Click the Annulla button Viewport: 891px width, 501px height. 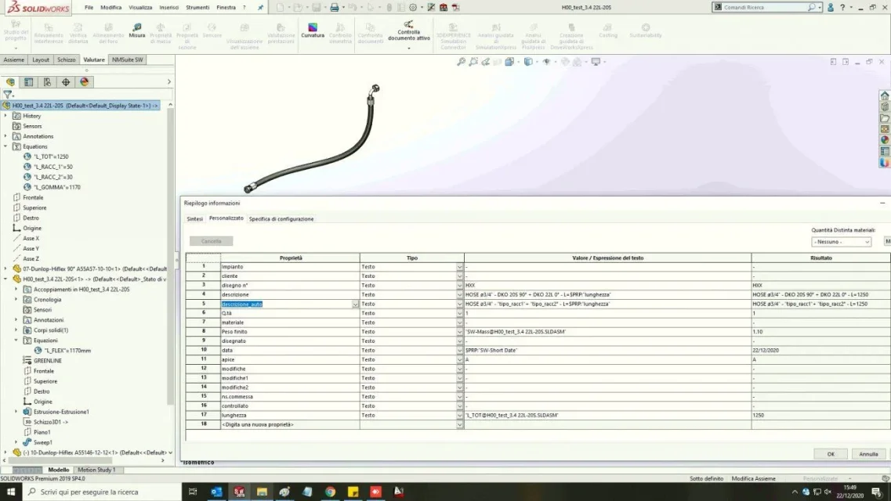(868, 454)
